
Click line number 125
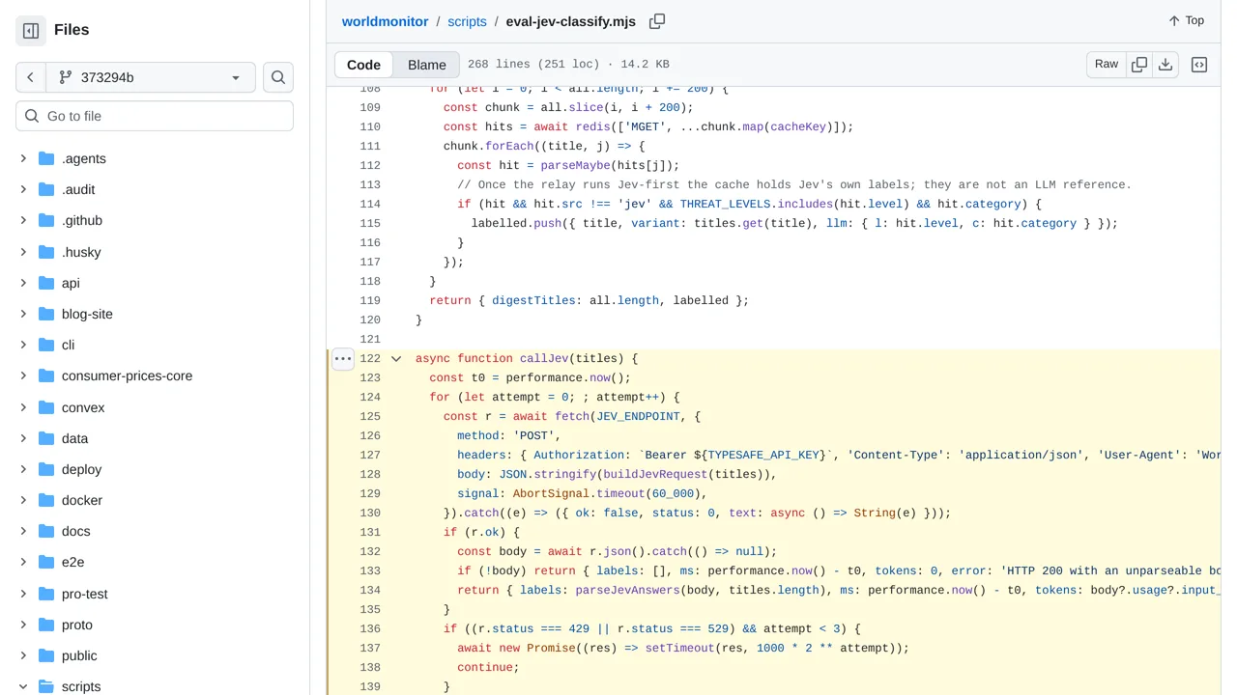click(369, 416)
